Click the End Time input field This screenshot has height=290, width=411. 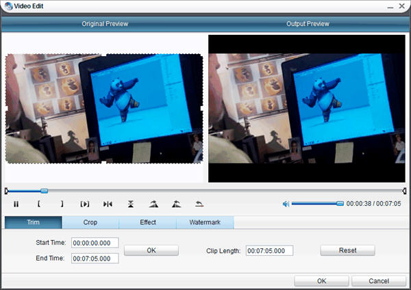[95, 259]
